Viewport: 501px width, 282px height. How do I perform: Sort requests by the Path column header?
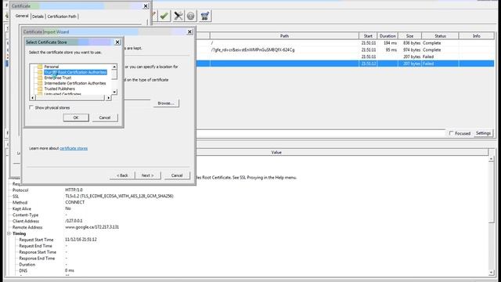[284, 36]
